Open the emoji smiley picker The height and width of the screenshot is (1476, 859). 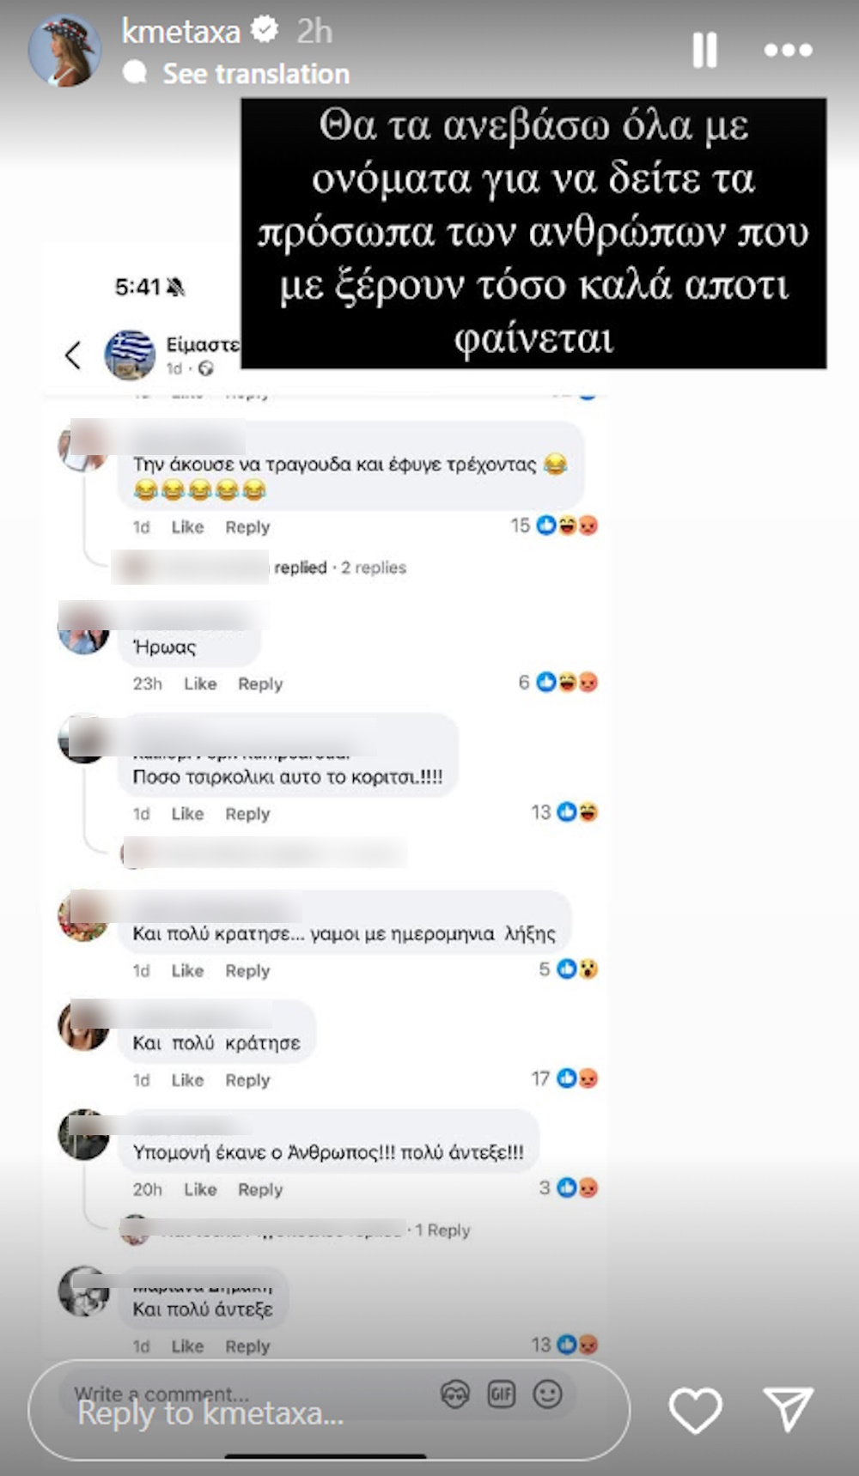click(x=547, y=1394)
